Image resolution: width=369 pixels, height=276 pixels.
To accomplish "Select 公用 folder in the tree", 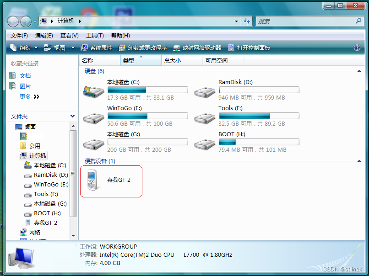I will click(x=34, y=146).
